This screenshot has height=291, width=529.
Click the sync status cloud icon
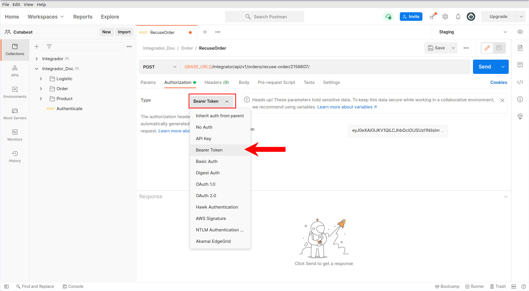click(388, 17)
